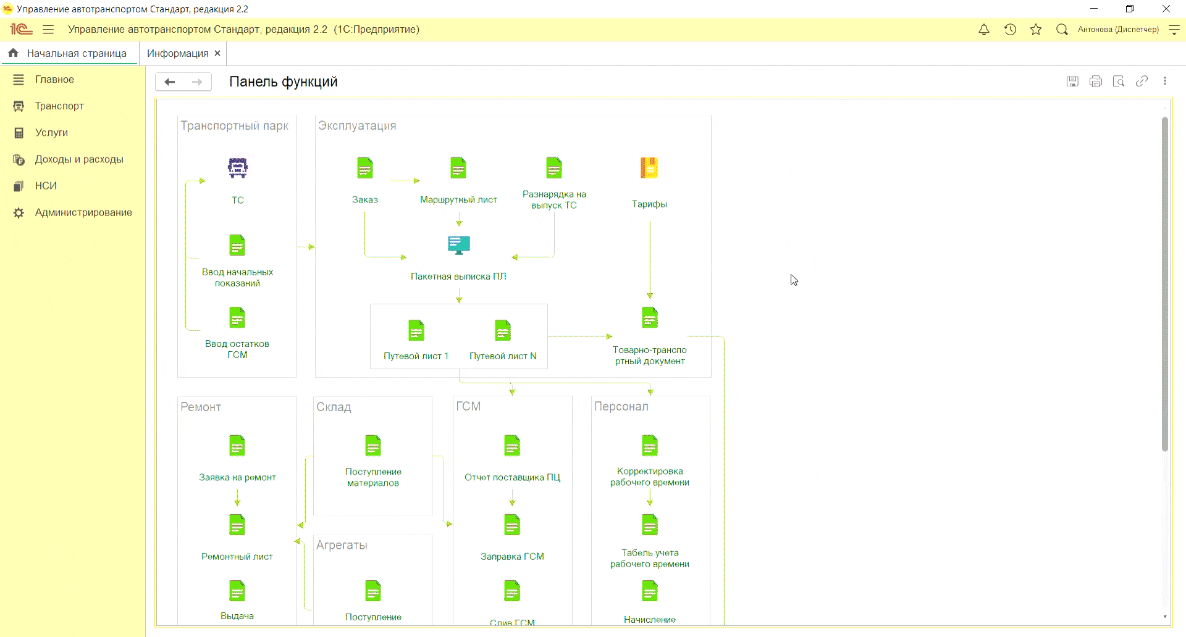Save the Панель функций with diskette icon

pos(1072,81)
